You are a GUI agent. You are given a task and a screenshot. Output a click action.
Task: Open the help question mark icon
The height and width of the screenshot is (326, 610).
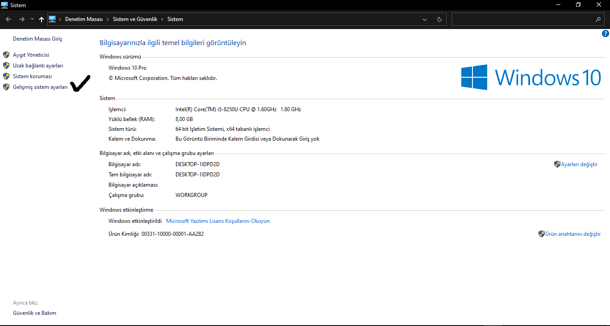pos(606,33)
